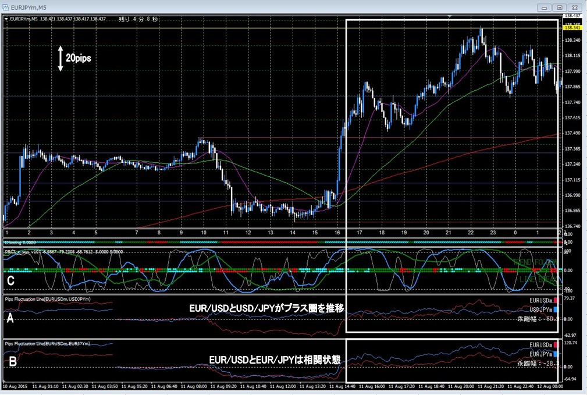Click the chart window icon in title bar

click(5, 7)
